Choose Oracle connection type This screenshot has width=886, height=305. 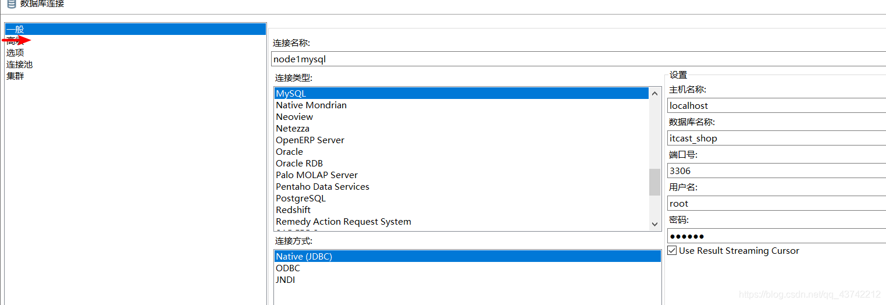pyautogui.click(x=290, y=151)
